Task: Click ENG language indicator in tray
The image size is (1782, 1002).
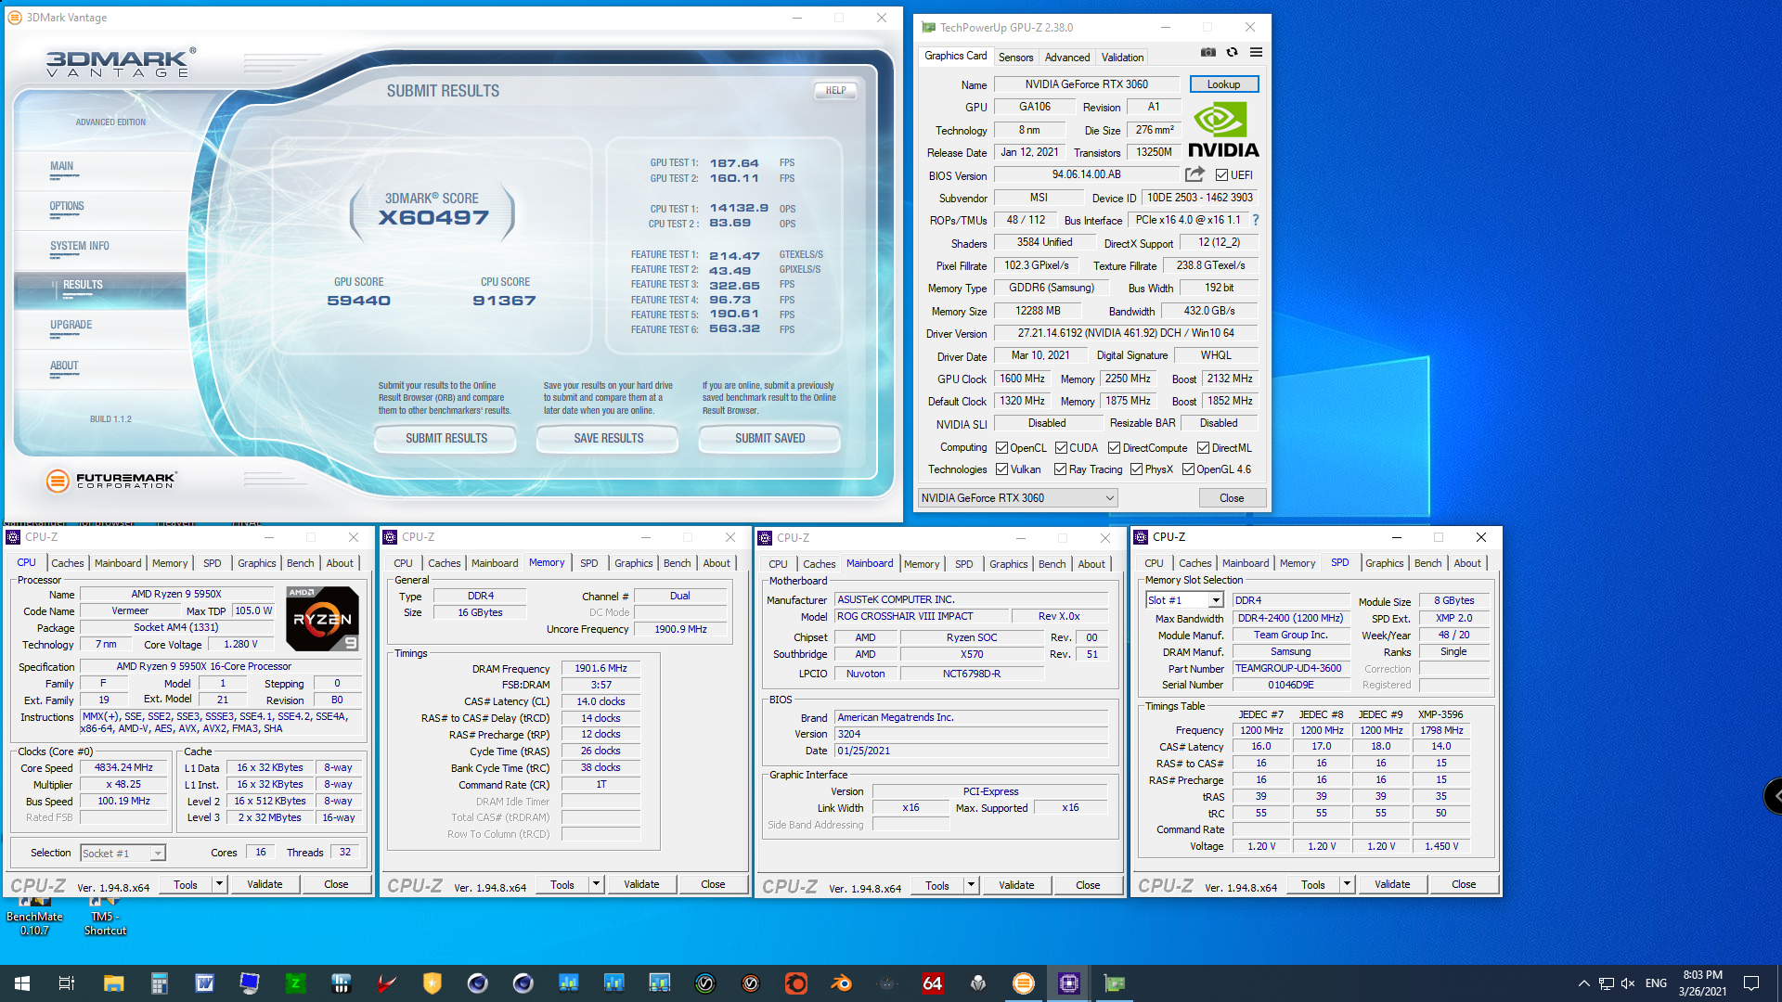Action: [x=1656, y=983]
